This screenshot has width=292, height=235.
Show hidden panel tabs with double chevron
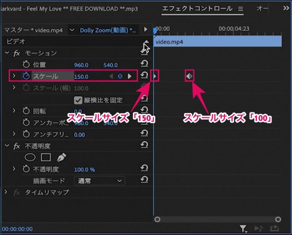[x=286, y=8]
